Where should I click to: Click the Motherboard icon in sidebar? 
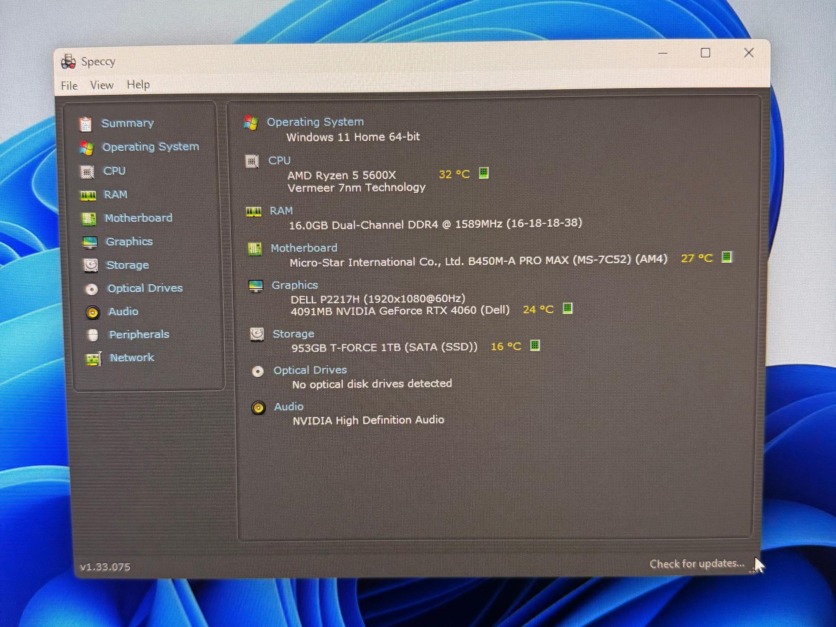tap(89, 219)
